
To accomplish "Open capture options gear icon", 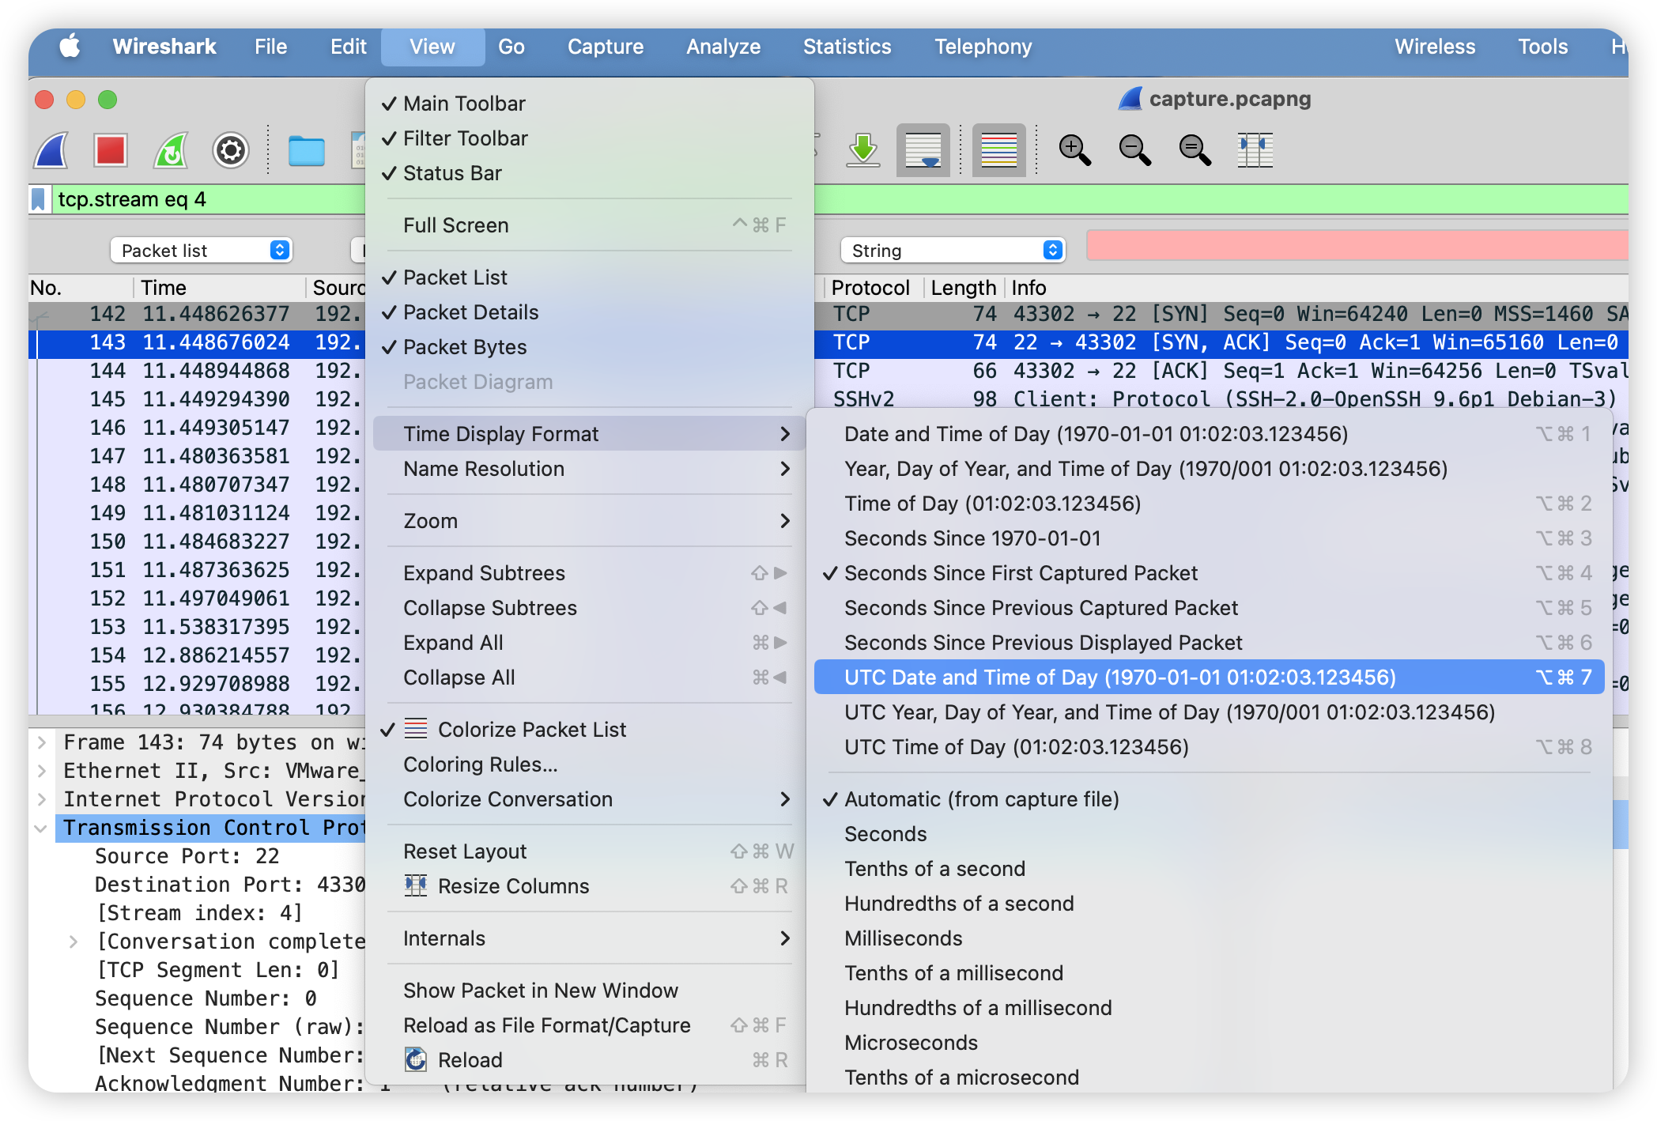I will pyautogui.click(x=231, y=150).
